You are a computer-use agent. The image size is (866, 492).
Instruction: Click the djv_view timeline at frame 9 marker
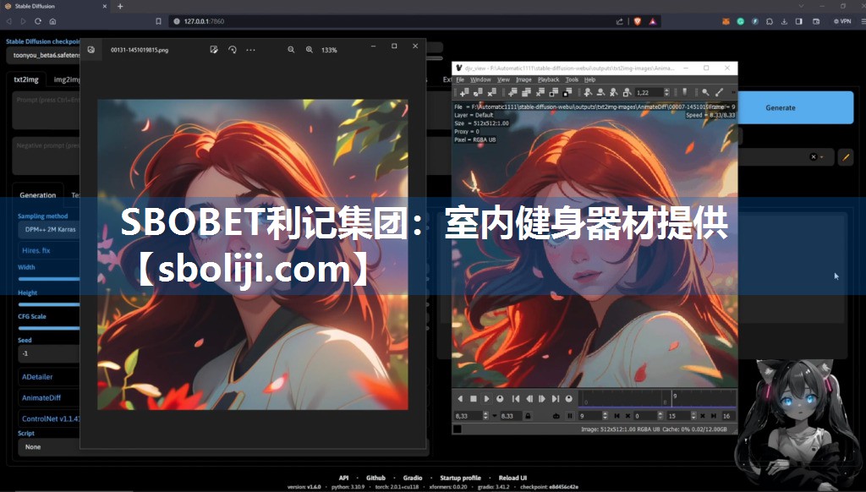[672, 398]
